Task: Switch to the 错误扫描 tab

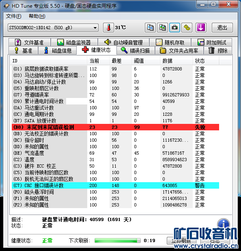Action: [x=136, y=51]
